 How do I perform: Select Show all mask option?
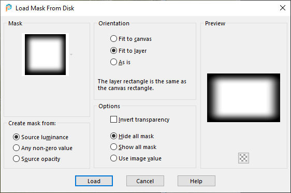133,147
